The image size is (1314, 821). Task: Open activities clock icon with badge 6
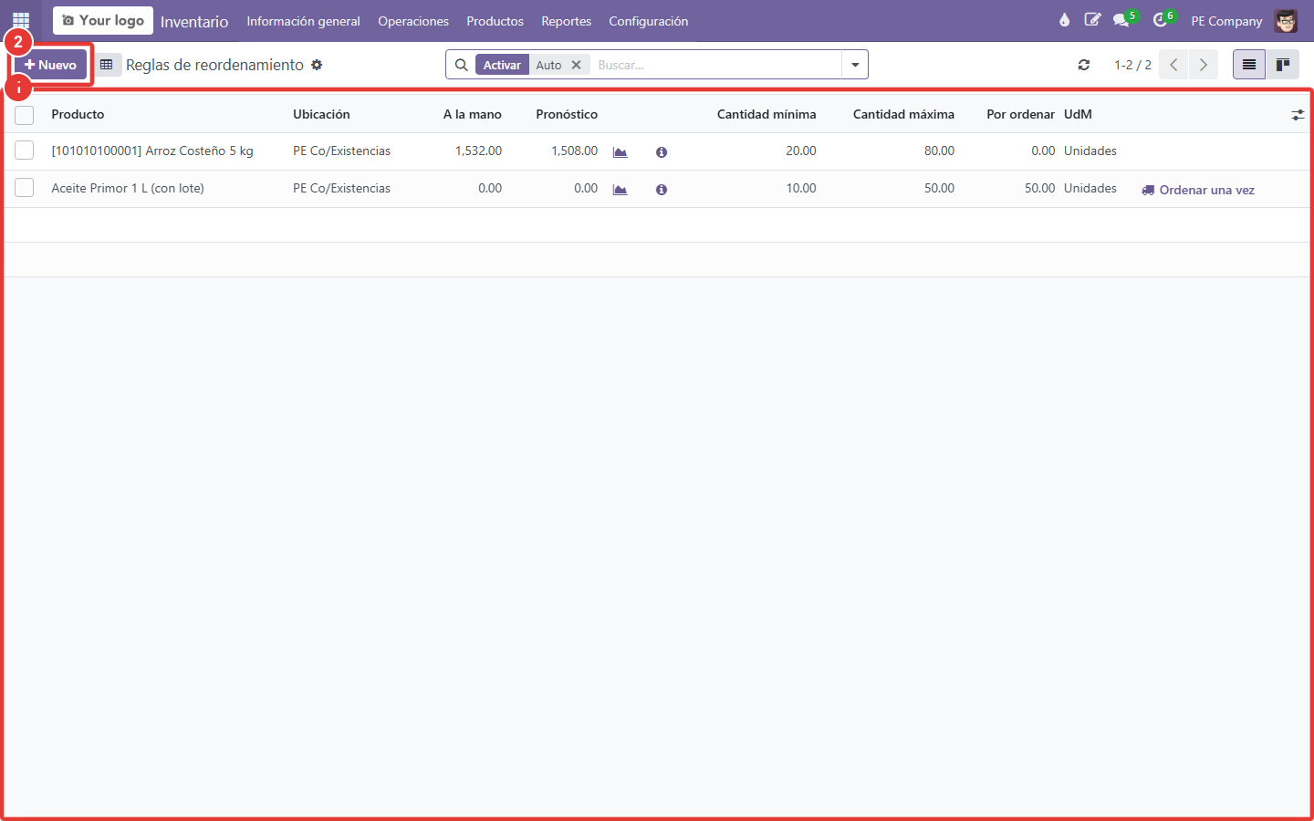1162,20
